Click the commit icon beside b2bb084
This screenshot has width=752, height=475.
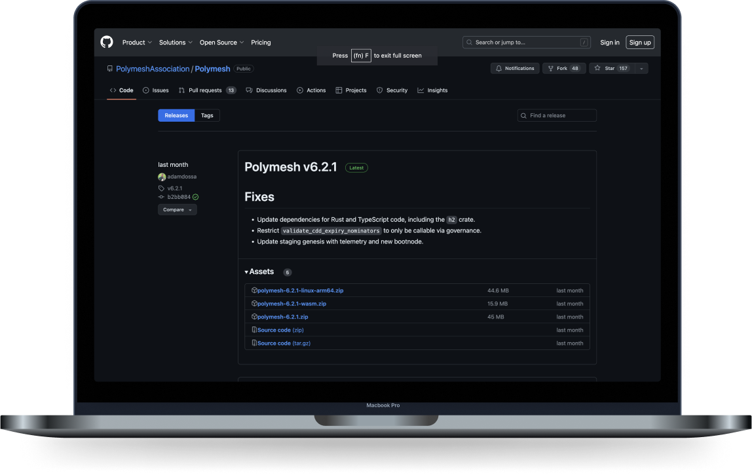coord(162,198)
